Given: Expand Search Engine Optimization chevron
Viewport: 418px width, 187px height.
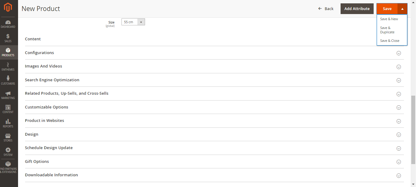Looking at the screenshot, I should pyautogui.click(x=398, y=80).
